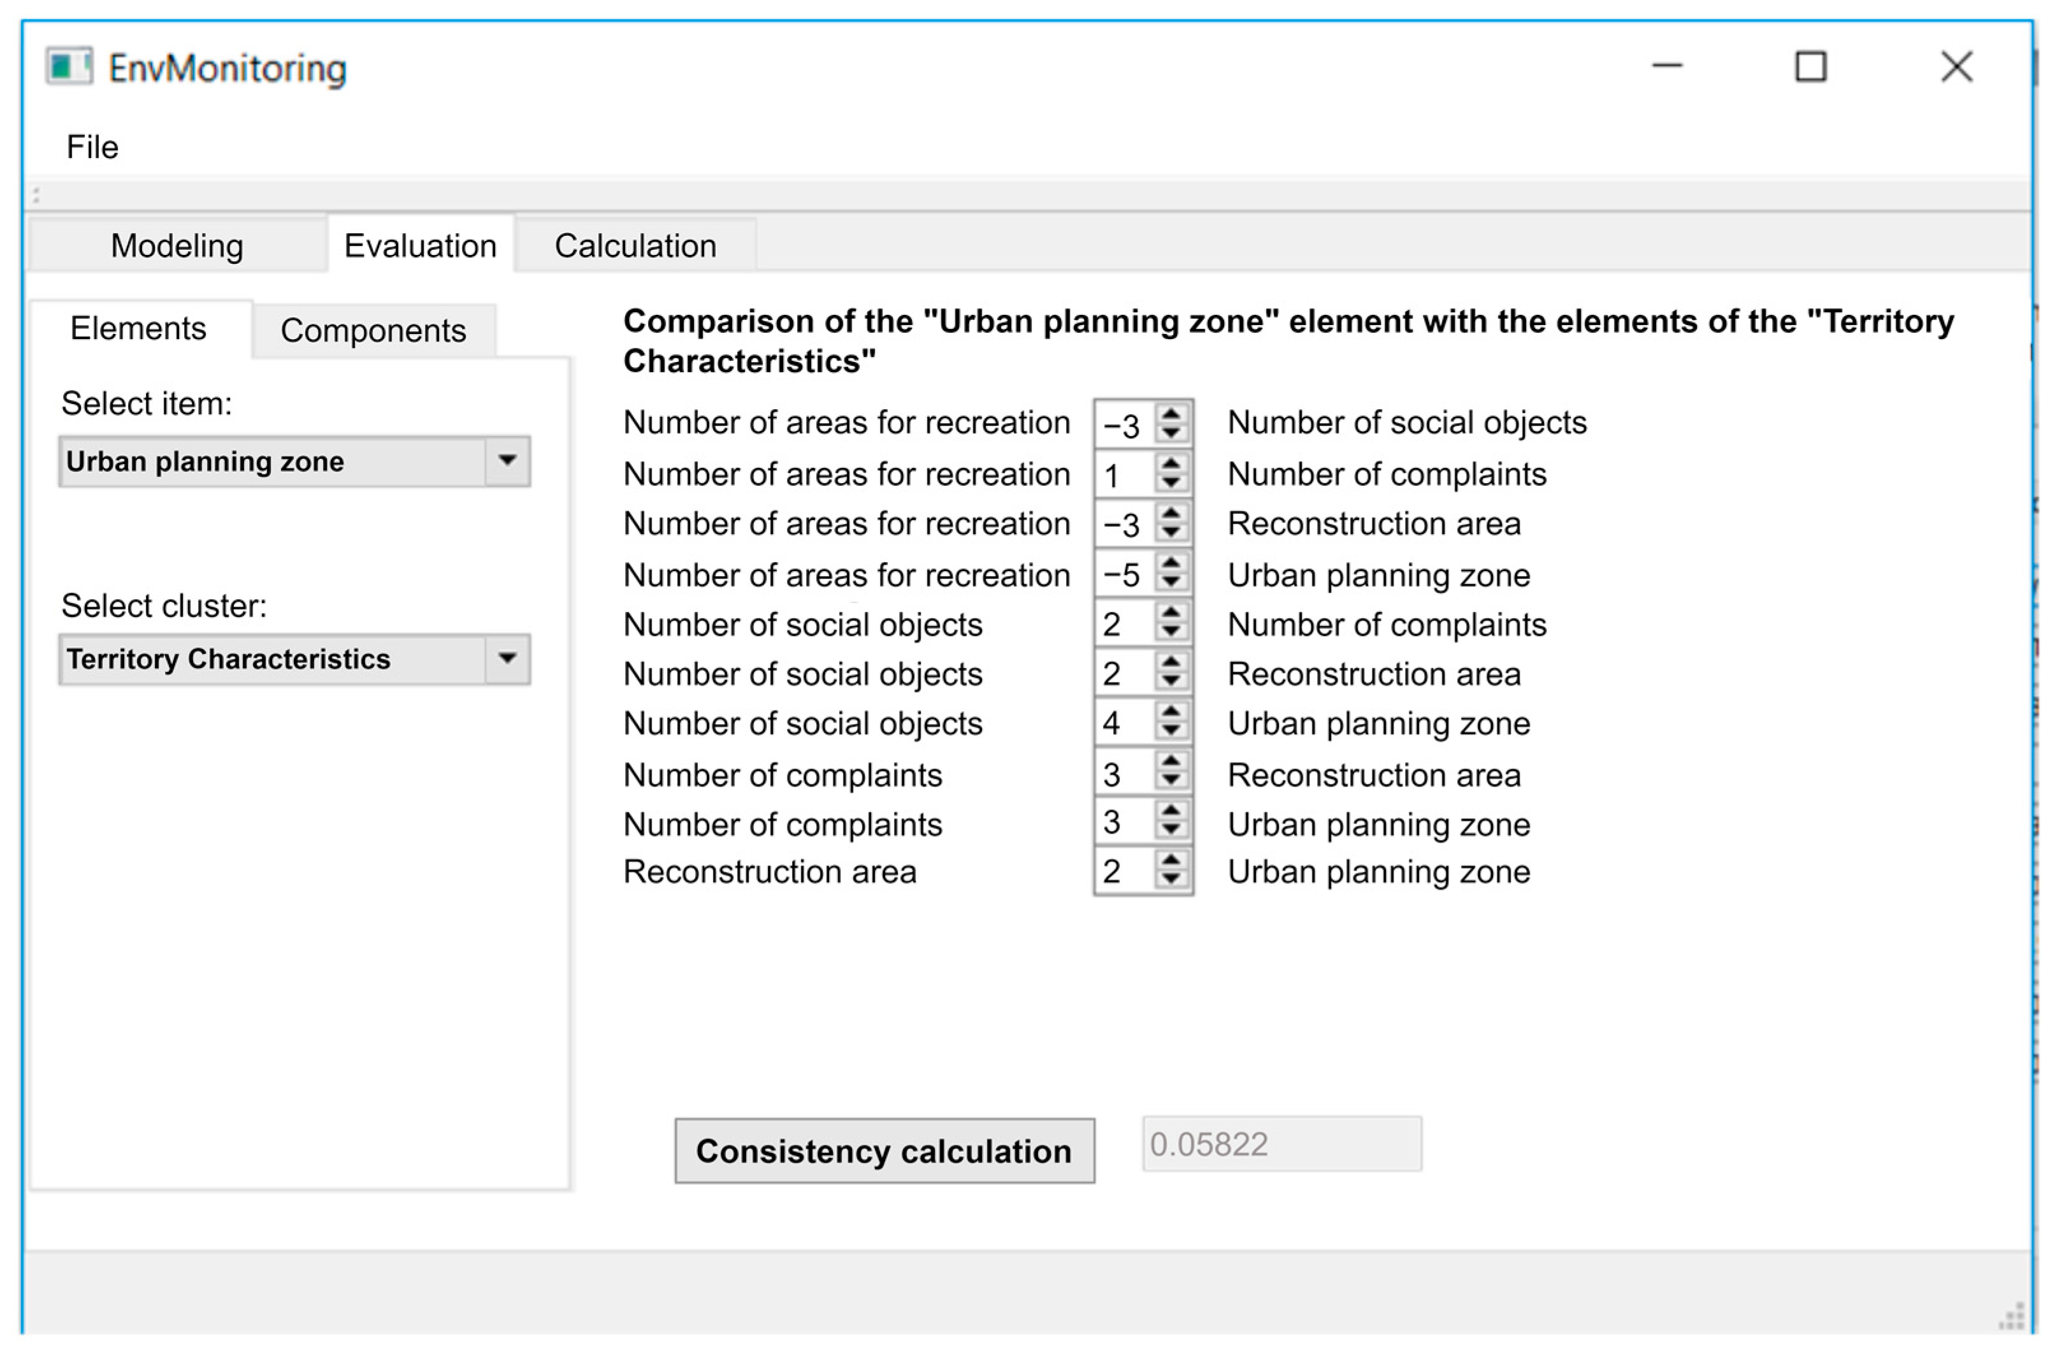Switch to the Modeling tab
This screenshot has width=2055, height=1355.
tap(177, 246)
